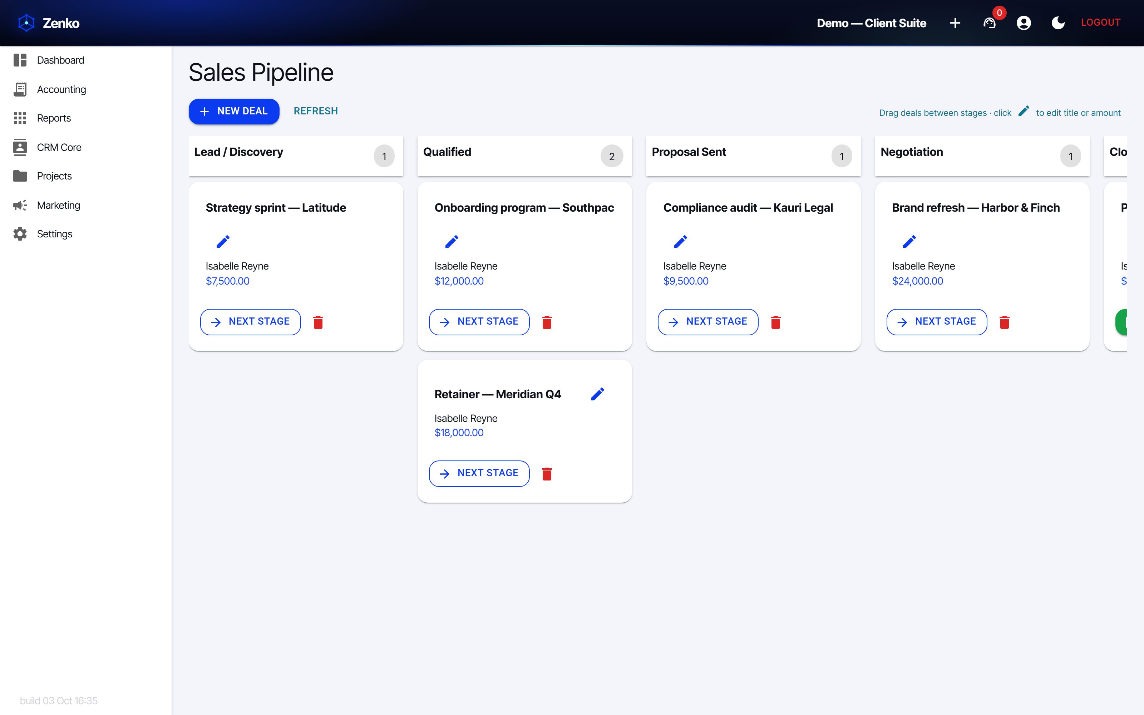1144x715 pixels.
Task: Click the $18,000.00 deal amount
Action: pos(459,433)
